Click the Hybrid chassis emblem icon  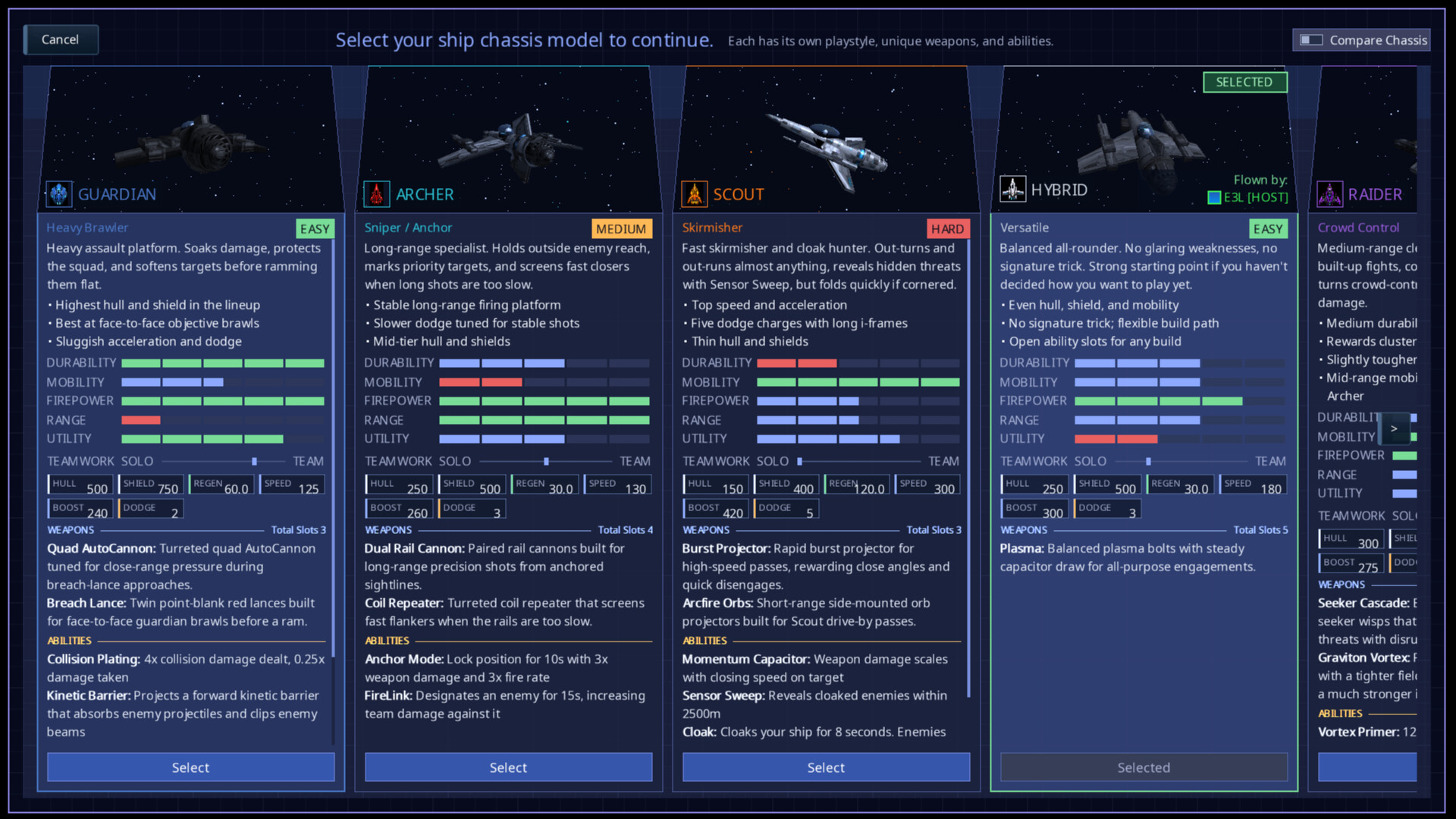[x=1013, y=189]
